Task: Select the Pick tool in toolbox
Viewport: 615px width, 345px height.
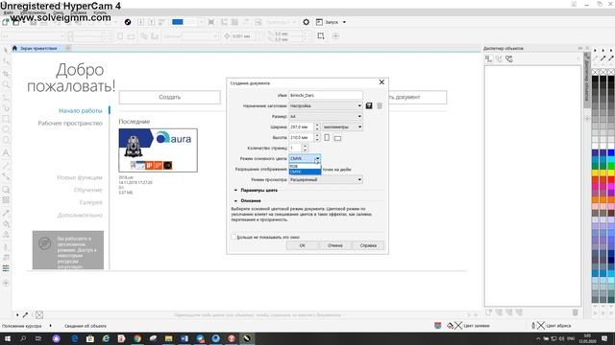Action: pyautogui.click(x=6, y=50)
